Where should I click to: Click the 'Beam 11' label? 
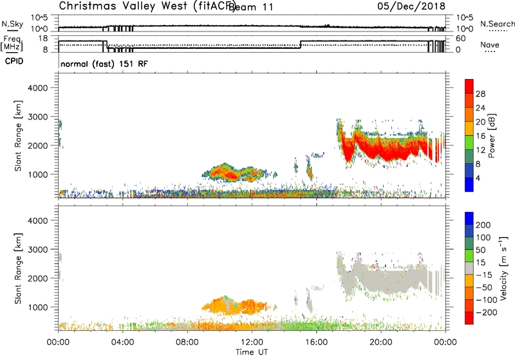(x=251, y=7)
